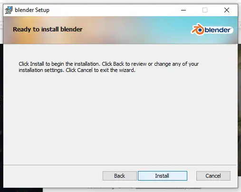The width and height of the screenshot is (241, 192).
Task: Minimize the blender Setup window
Action: tap(183, 10)
